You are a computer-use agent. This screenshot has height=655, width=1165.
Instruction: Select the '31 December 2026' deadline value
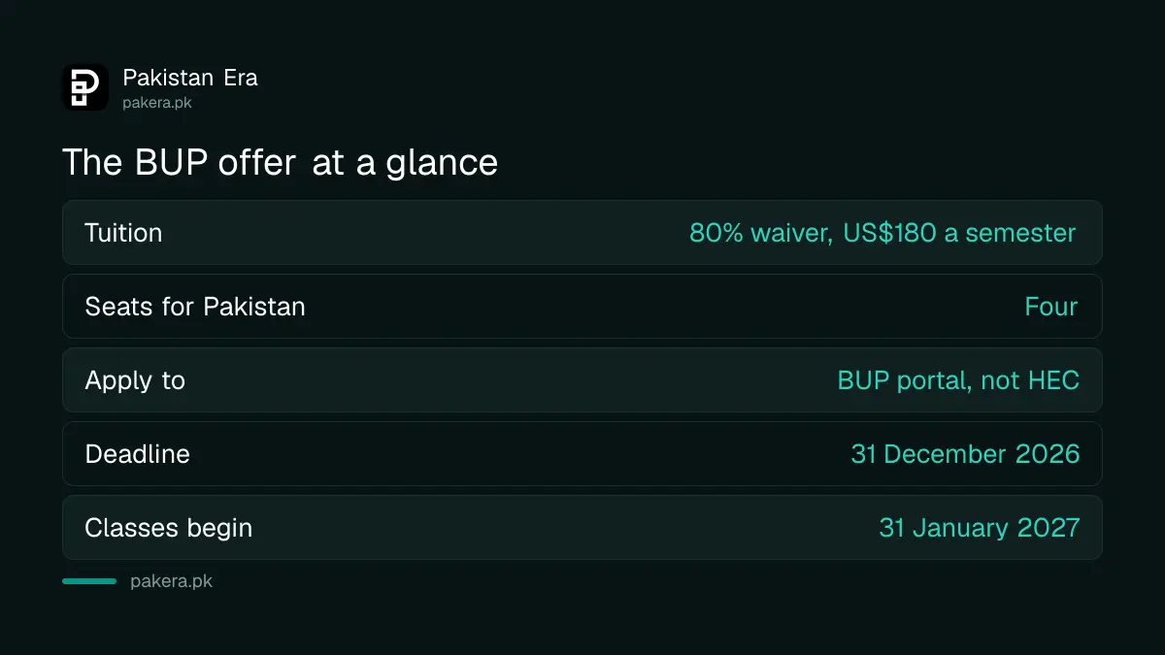click(965, 454)
